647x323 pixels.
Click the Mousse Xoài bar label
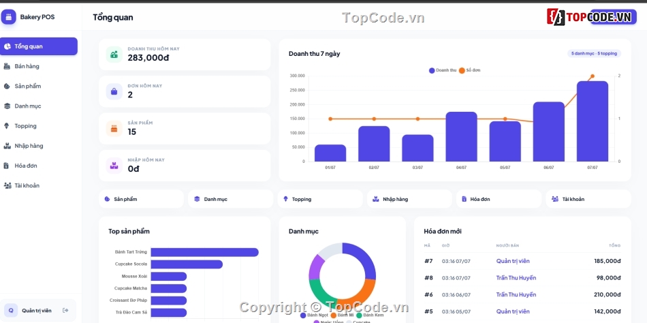(x=134, y=277)
